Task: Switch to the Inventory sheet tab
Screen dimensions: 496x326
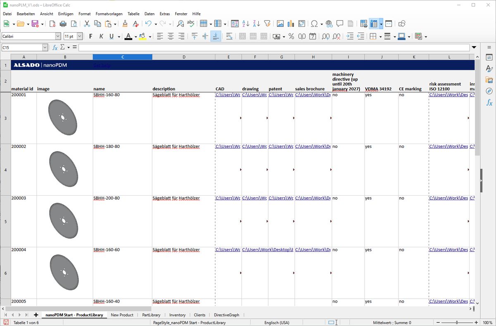Action: click(177, 315)
